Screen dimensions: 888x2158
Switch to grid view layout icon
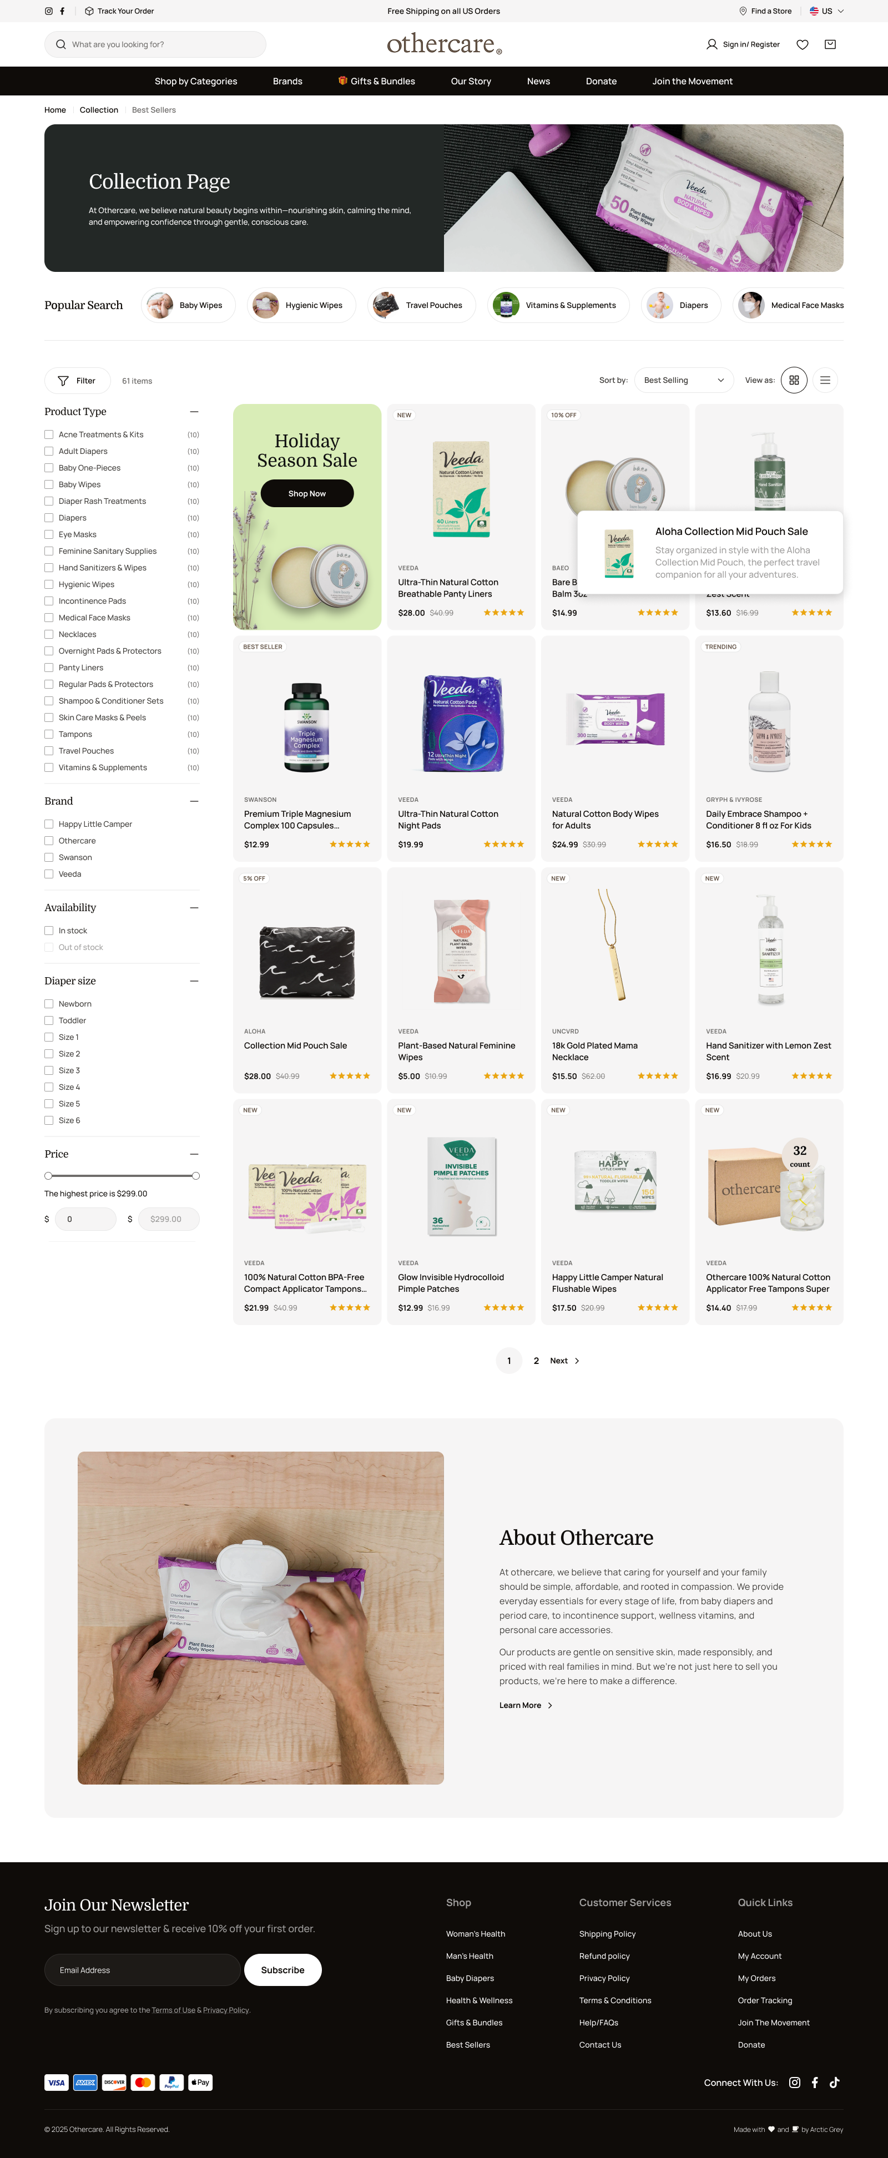(x=794, y=380)
